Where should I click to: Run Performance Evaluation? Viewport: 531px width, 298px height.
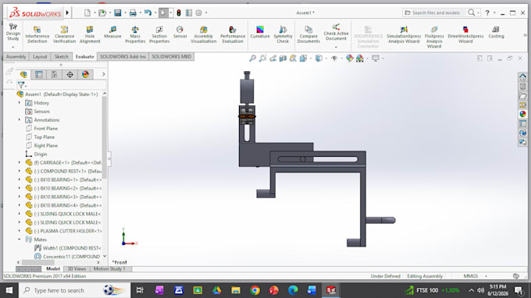coord(233,34)
